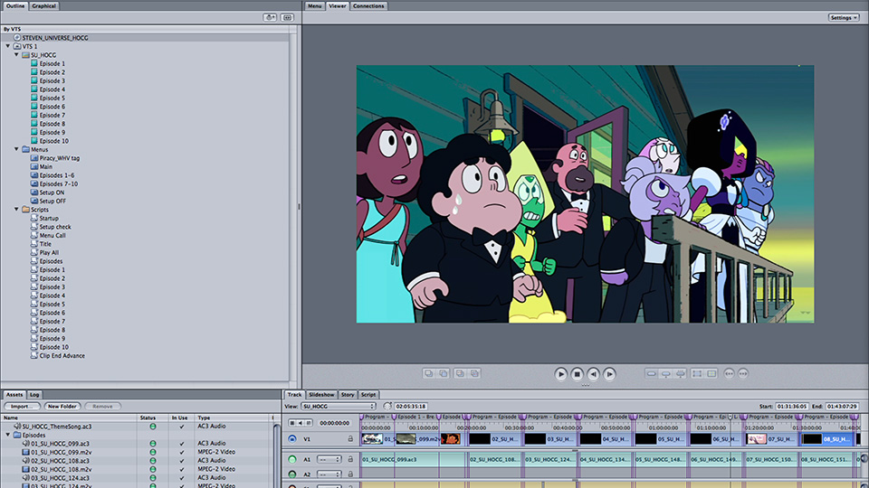The width and height of the screenshot is (869, 488).
Task: Open the Story tab
Action: point(348,395)
